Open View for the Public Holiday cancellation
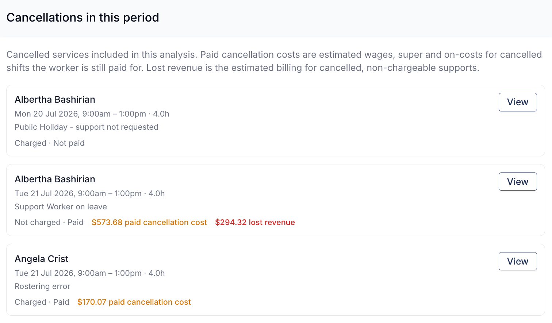Viewport: 552px width, 323px height. 518,102
